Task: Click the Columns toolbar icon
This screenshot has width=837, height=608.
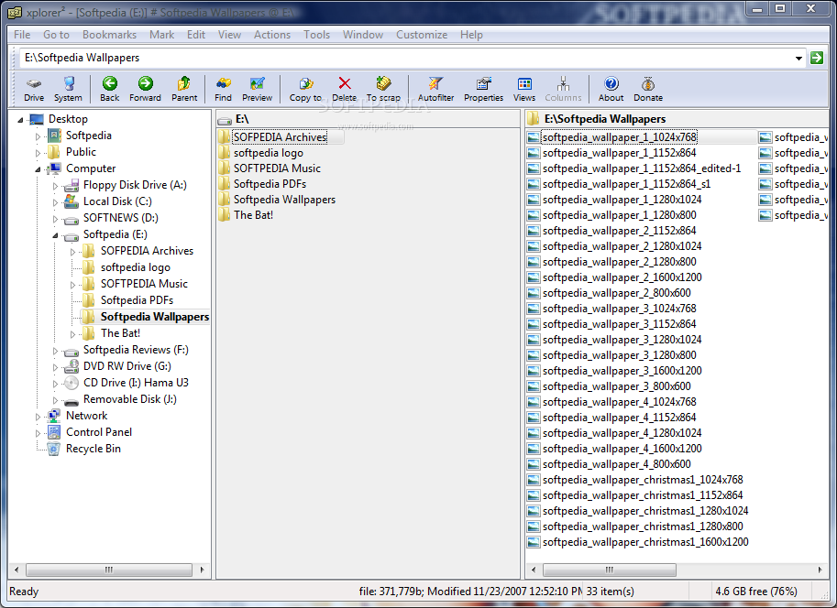Action: point(563,89)
